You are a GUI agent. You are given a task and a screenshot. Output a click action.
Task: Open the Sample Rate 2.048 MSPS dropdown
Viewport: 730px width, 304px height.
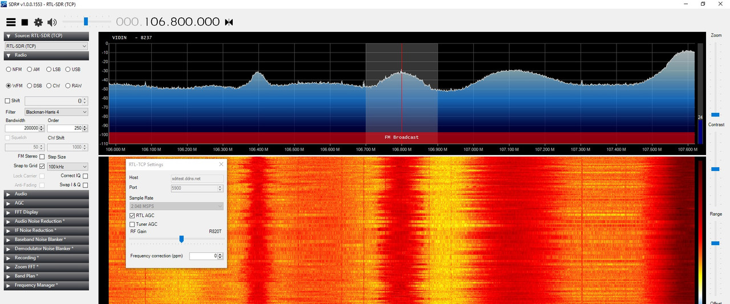click(x=176, y=206)
